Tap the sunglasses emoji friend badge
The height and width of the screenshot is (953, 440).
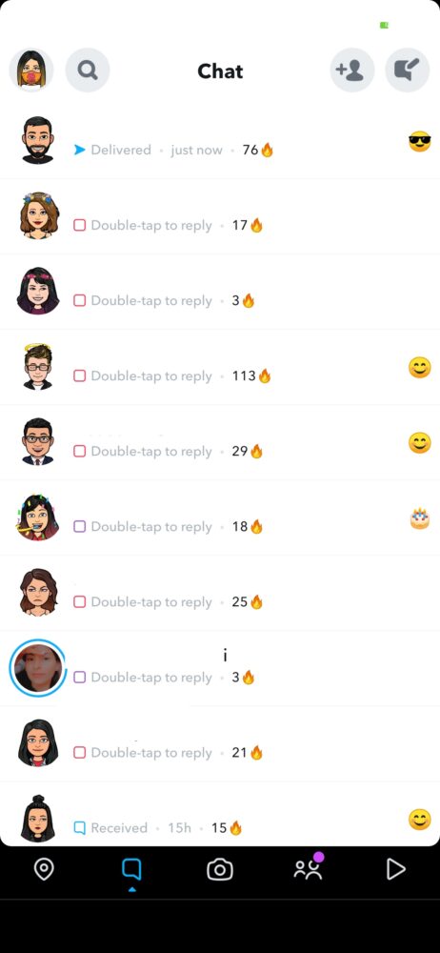(419, 142)
